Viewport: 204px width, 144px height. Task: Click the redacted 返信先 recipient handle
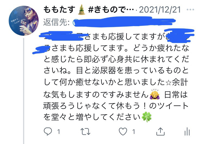tap(124, 22)
